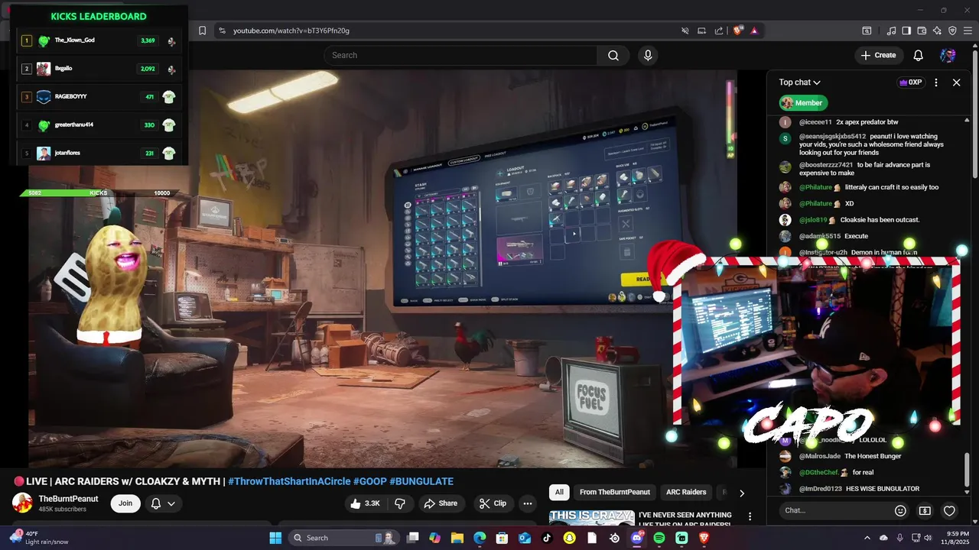Open notification bell dropdown for channel
The width and height of the screenshot is (979, 550).
pos(164,503)
